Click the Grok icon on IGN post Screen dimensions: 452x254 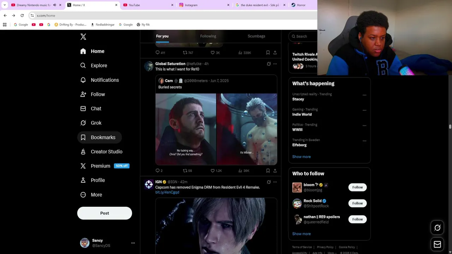tap(269, 182)
